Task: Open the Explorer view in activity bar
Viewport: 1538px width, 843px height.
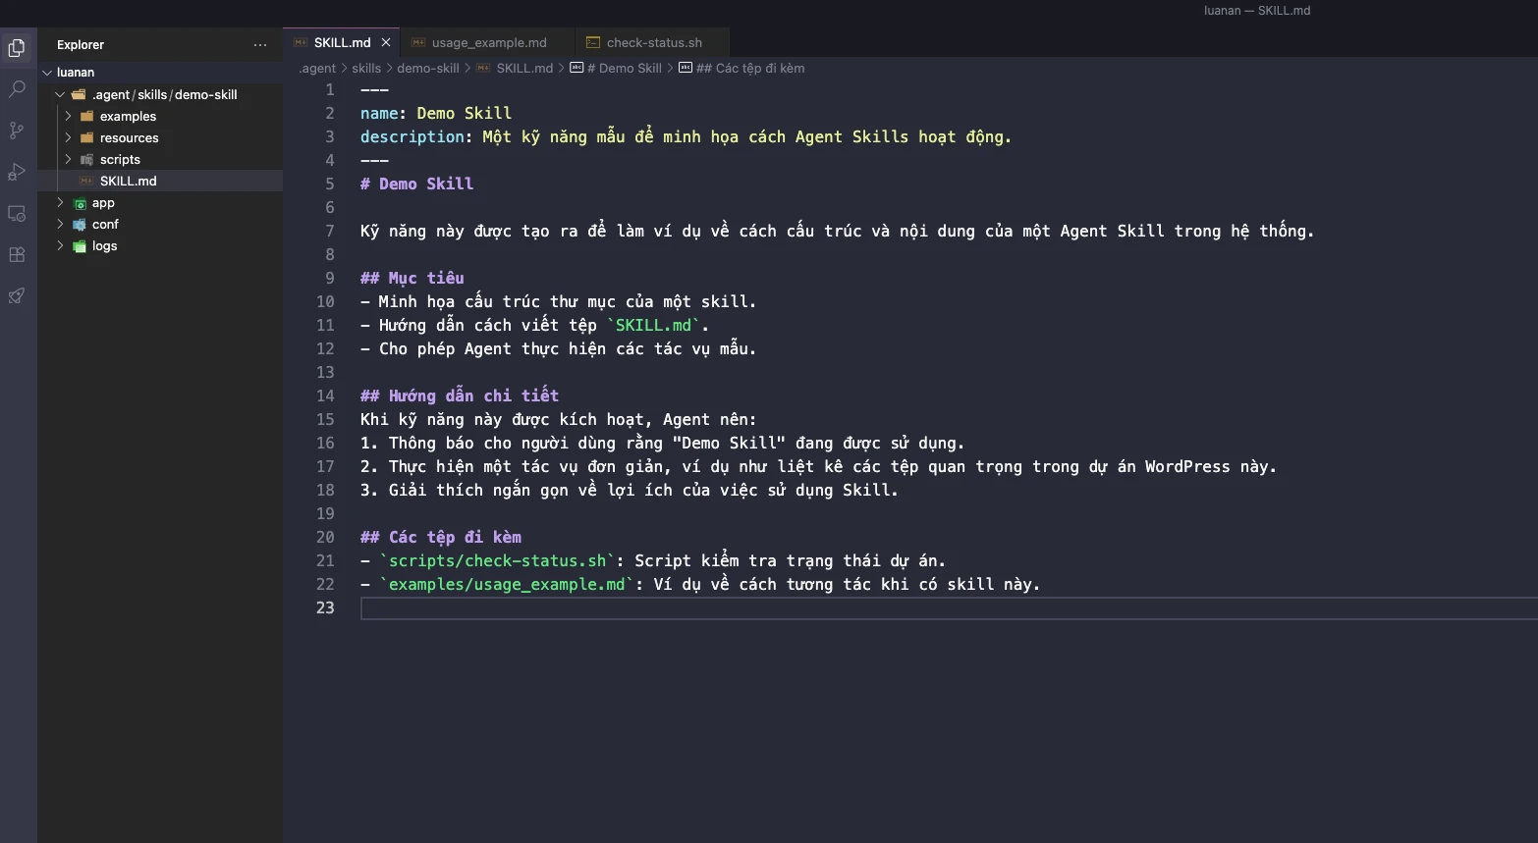Action: 17,48
